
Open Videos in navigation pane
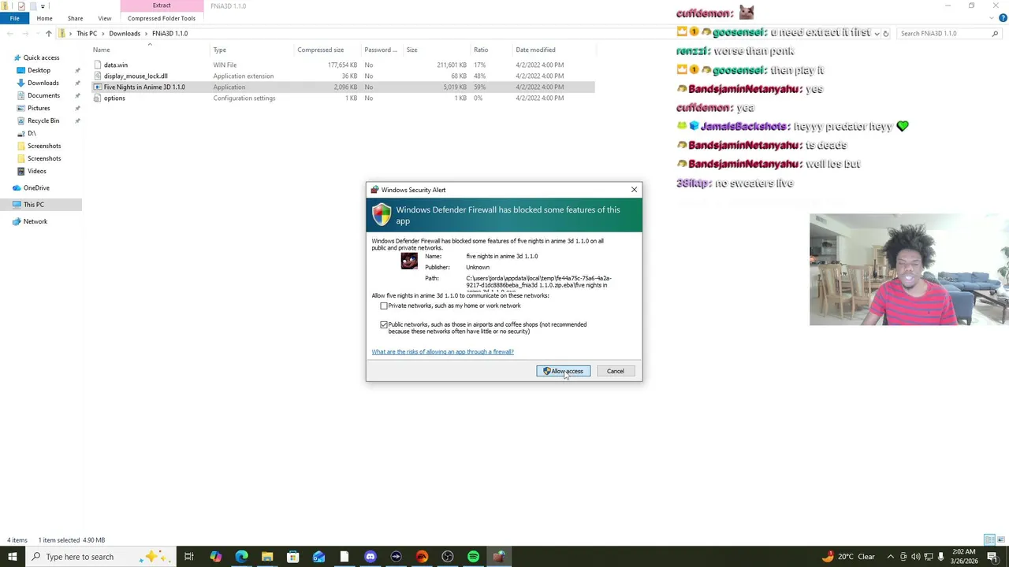(37, 171)
